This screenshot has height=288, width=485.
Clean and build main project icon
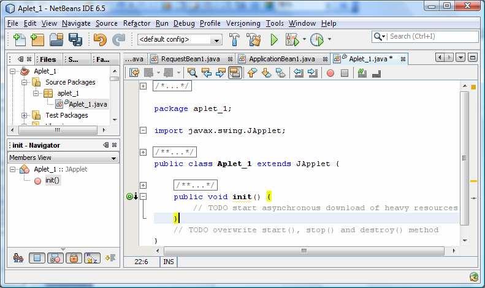(x=254, y=40)
